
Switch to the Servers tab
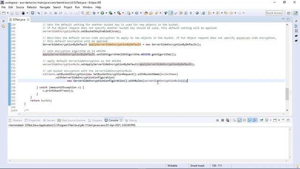point(49,120)
